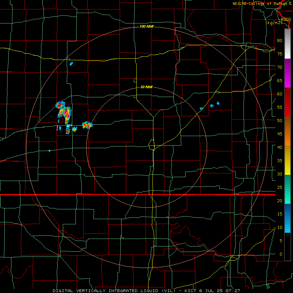293x293 pixels.
Task: Click the 60 value on the legend
Action: pyautogui.click(x=280, y=94)
